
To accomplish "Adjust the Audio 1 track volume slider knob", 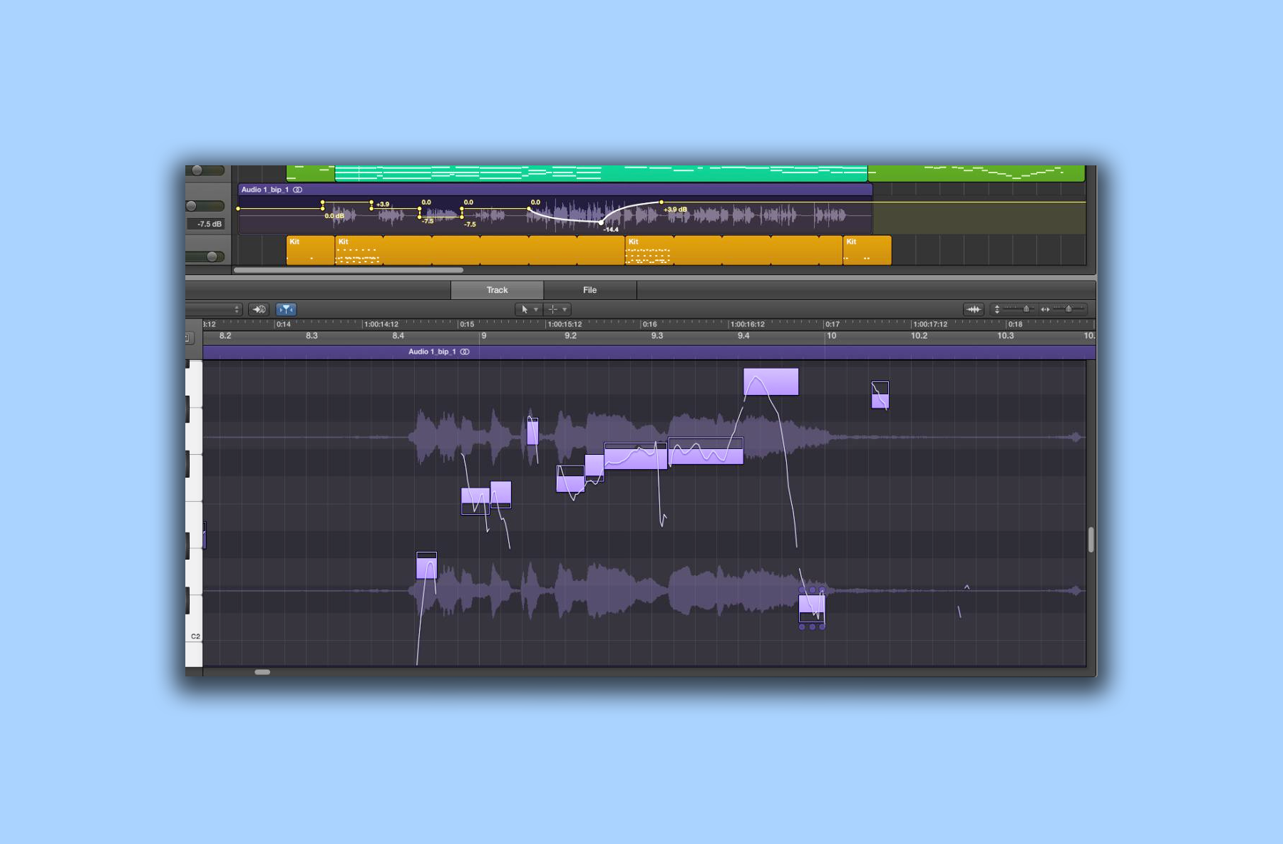I will (191, 206).
